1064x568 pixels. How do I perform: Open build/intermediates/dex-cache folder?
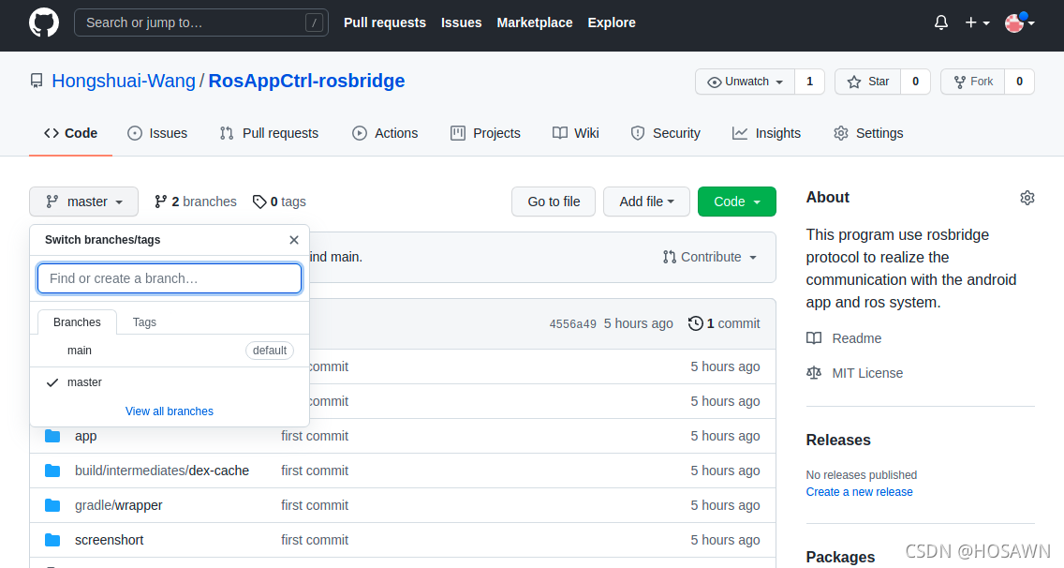[162, 471]
